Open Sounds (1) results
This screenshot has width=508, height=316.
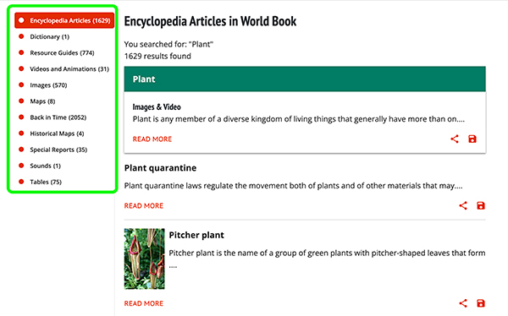[45, 166]
